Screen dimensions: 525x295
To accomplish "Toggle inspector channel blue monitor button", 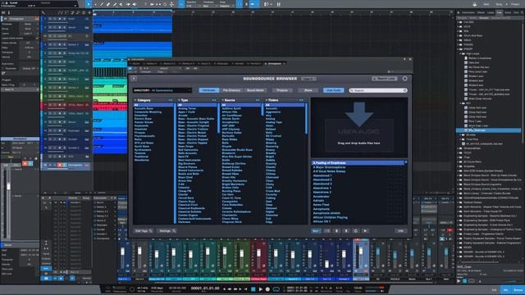I will (30, 164).
